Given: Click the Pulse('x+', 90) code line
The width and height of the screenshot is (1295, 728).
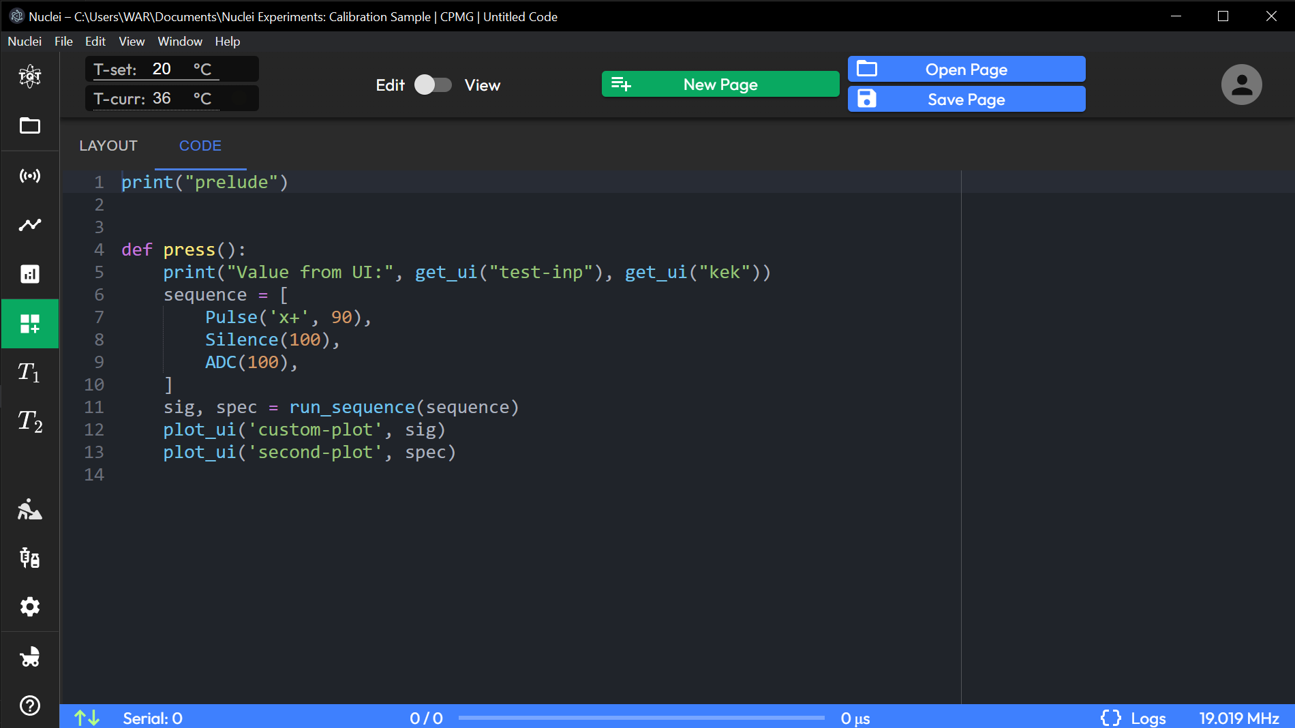Looking at the screenshot, I should click(x=288, y=317).
